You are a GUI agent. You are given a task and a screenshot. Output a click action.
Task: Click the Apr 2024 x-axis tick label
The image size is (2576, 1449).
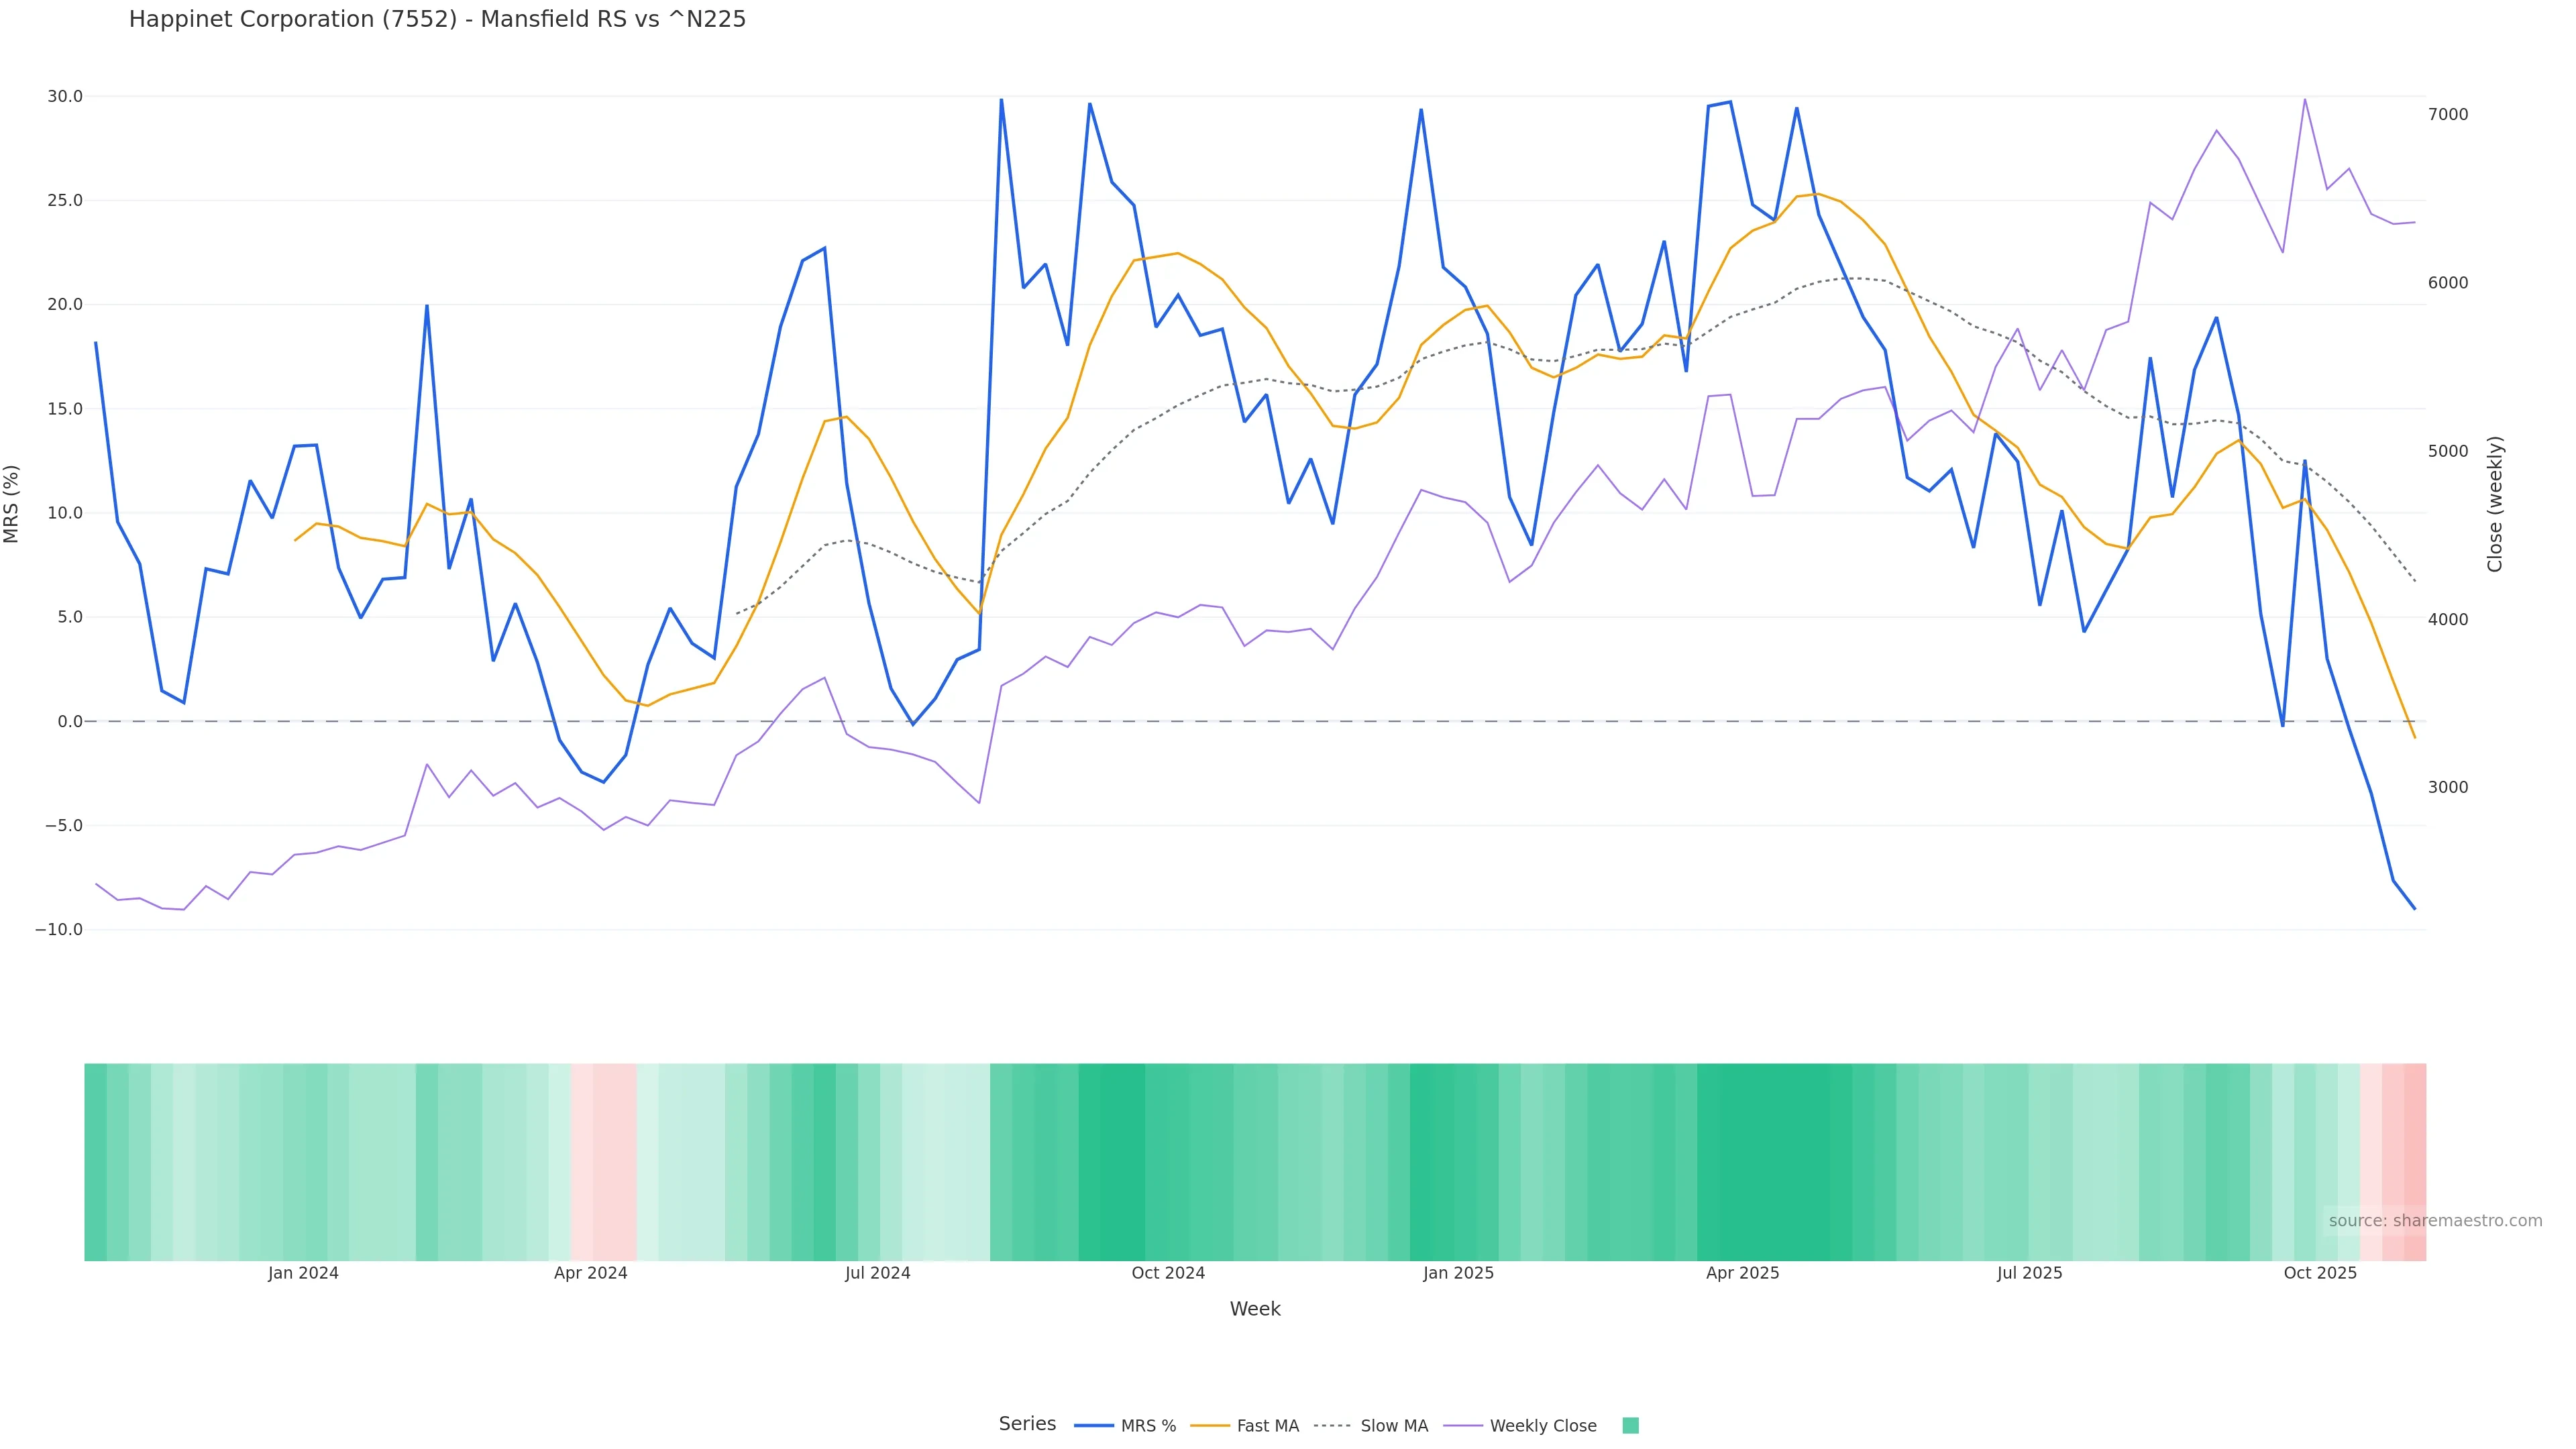pyautogui.click(x=590, y=1273)
